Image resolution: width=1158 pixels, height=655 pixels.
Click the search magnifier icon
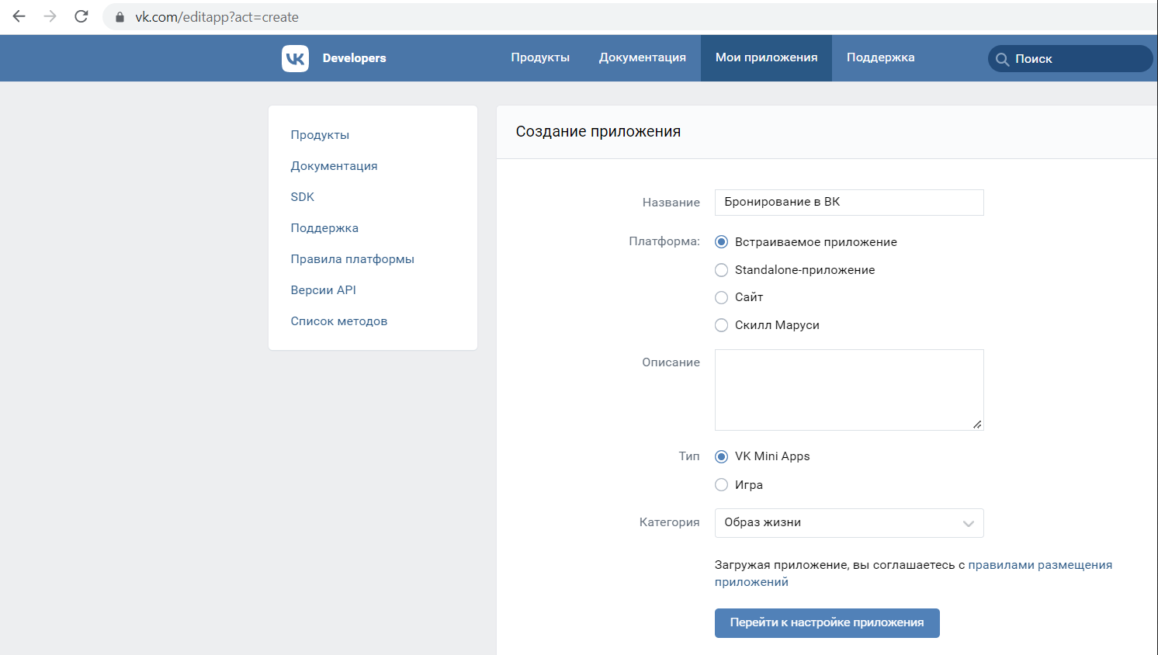coord(1002,59)
